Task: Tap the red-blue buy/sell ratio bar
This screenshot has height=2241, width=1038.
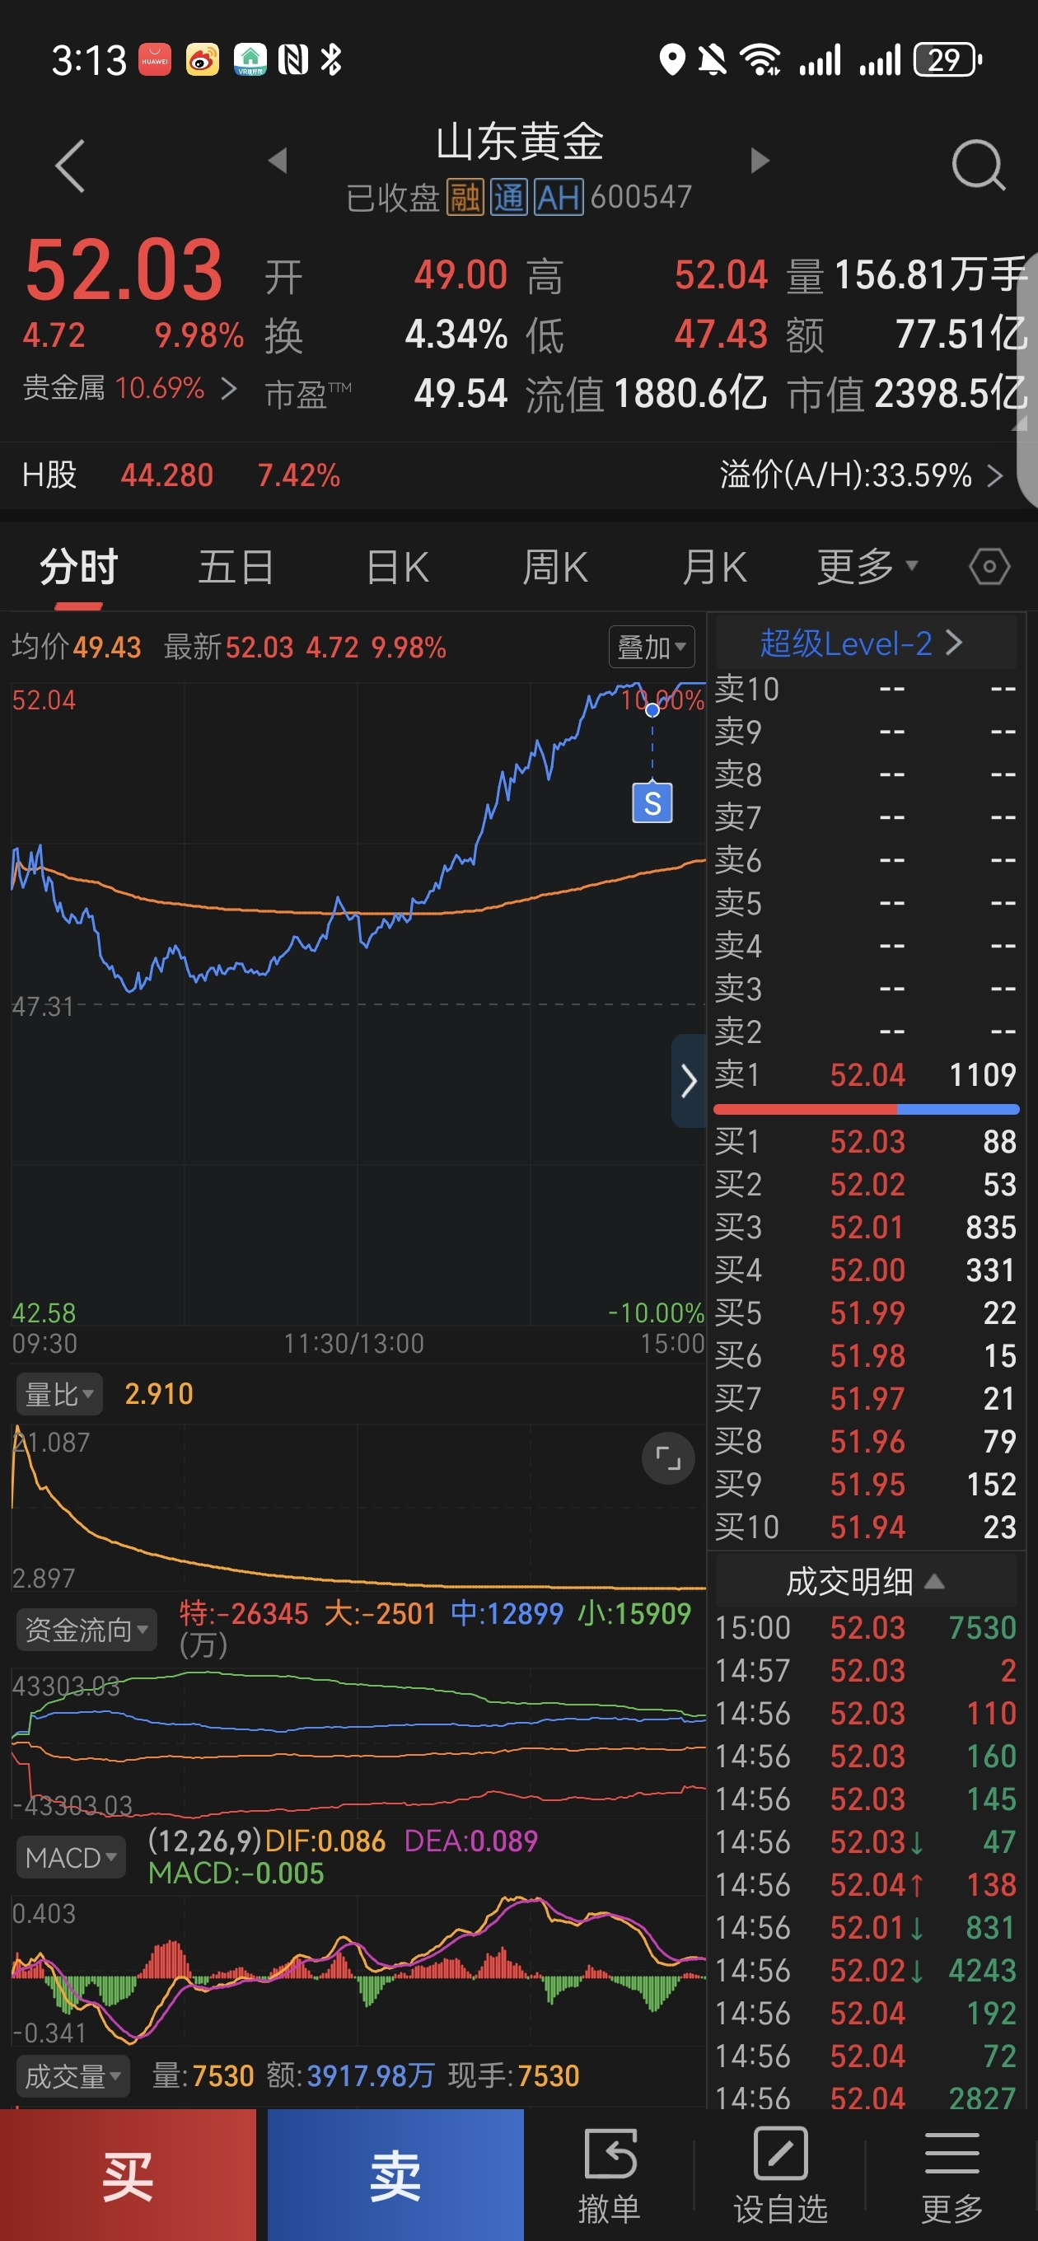Action: 866,1109
